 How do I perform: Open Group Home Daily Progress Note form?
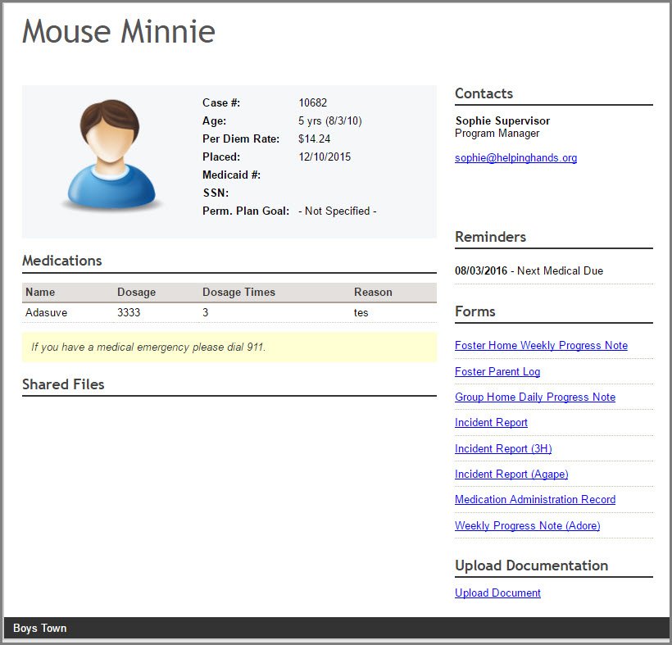coord(535,397)
